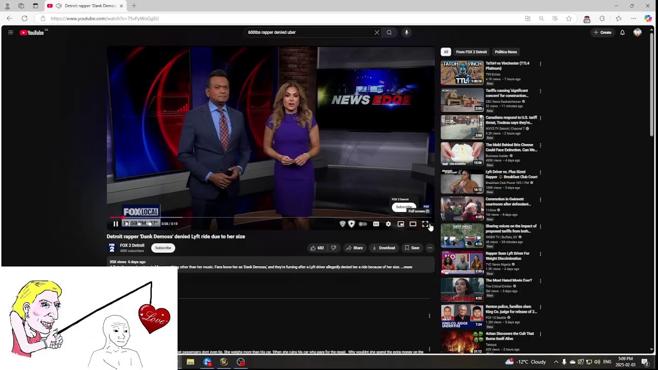The width and height of the screenshot is (658, 370).
Task: Expand the video description with ...more
Action: click(407, 267)
